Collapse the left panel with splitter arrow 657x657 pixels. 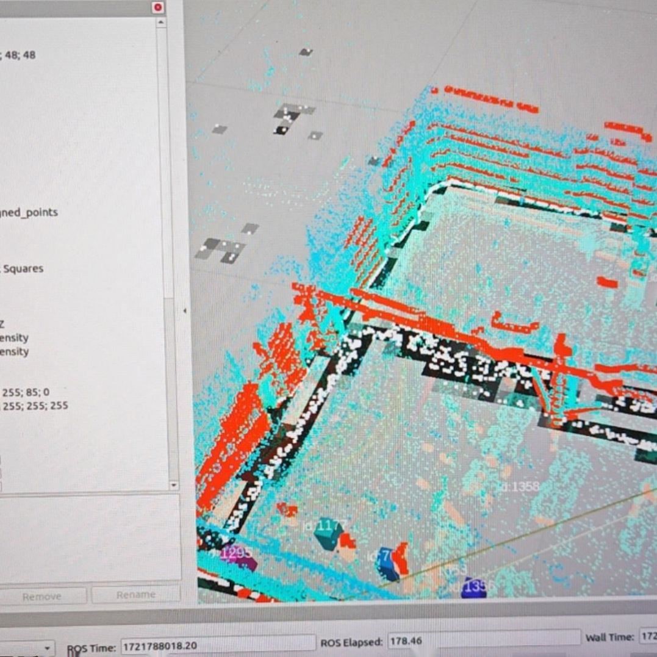click(x=185, y=311)
